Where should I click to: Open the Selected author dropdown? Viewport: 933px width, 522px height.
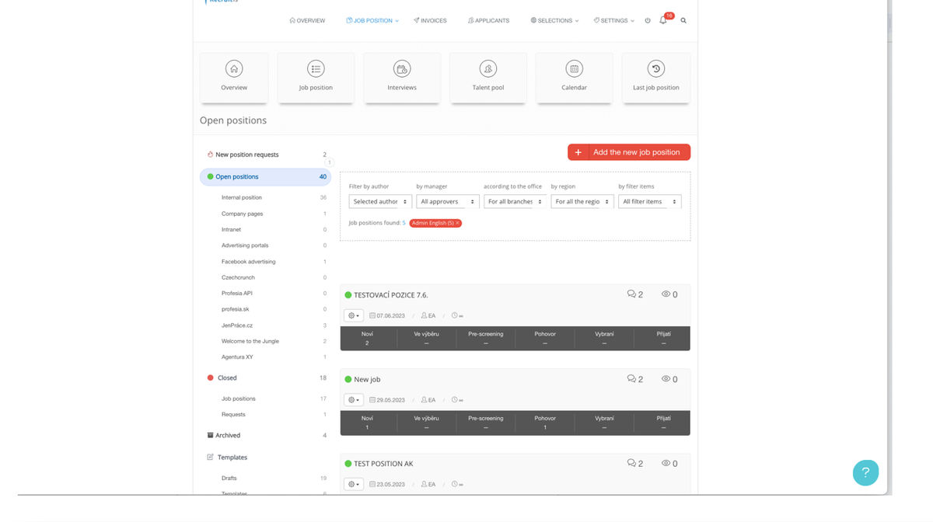click(x=380, y=201)
